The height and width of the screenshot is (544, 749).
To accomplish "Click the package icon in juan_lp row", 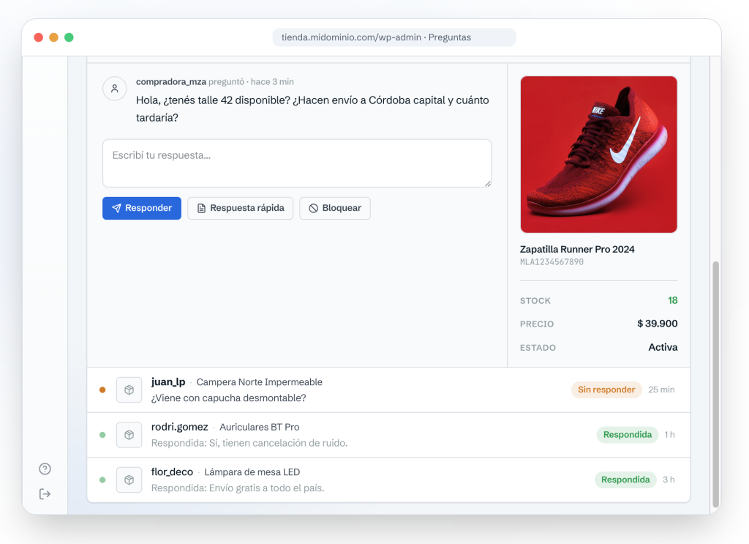I will pos(129,390).
